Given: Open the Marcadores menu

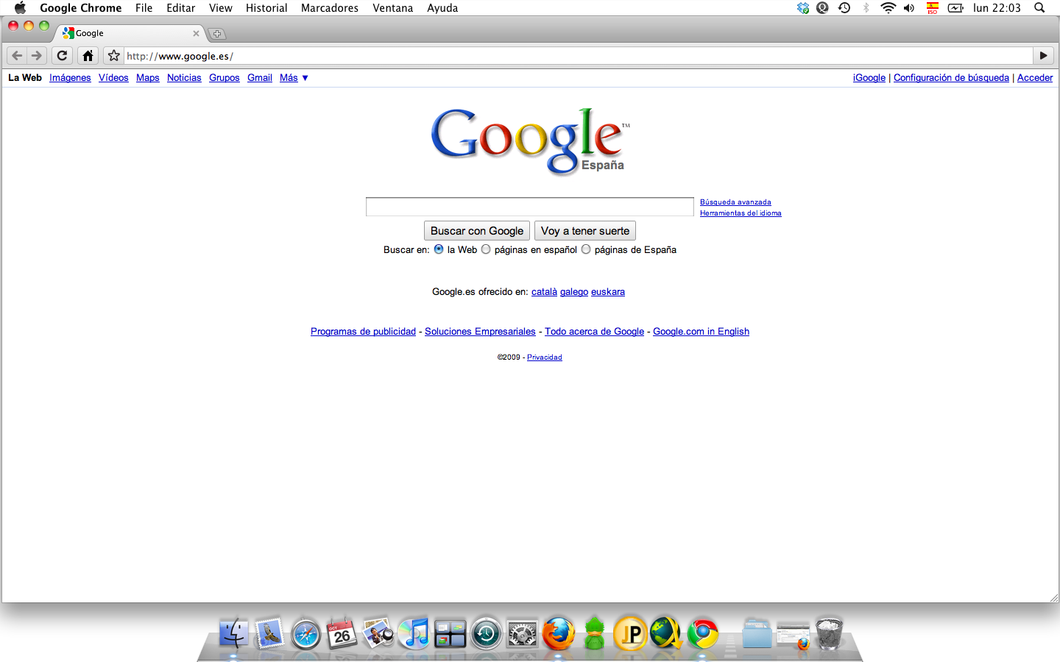Looking at the screenshot, I should coord(330,8).
